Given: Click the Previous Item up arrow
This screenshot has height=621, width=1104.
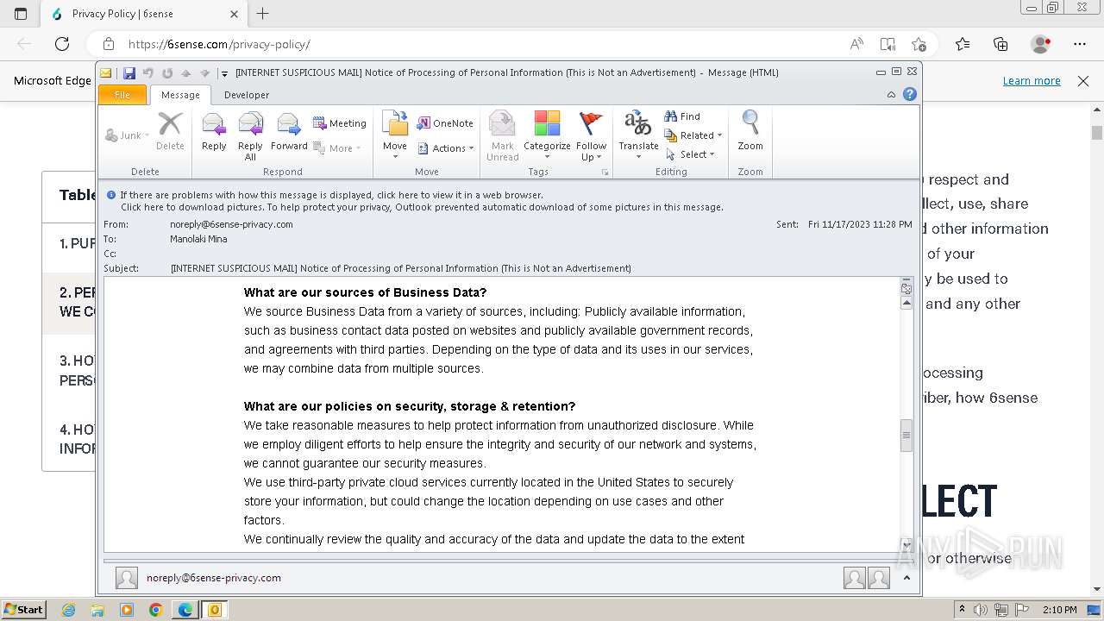Looking at the screenshot, I should [x=185, y=73].
